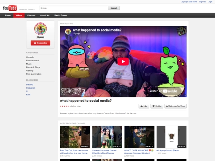Image resolution: width=215 pixels, height=161 pixels.
Task: Click the Search button
Action: tap(114, 8)
